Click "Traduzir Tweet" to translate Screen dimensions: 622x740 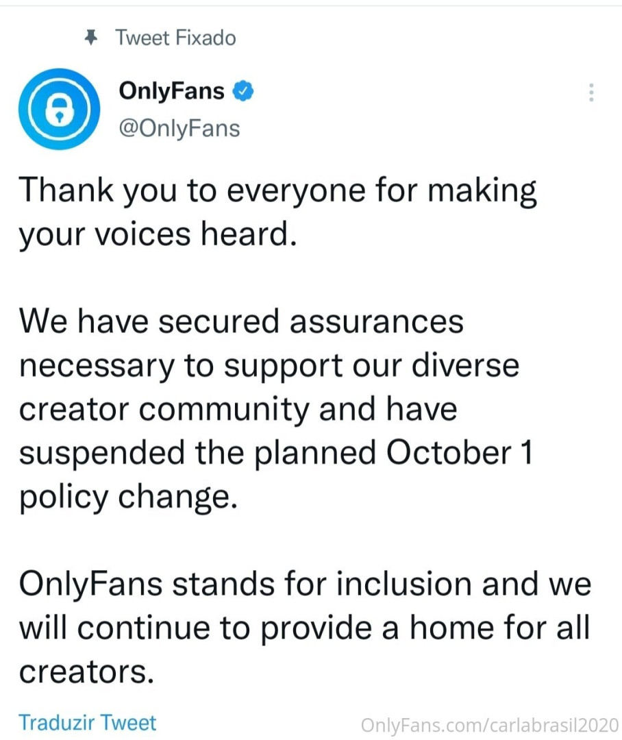pos(87,721)
